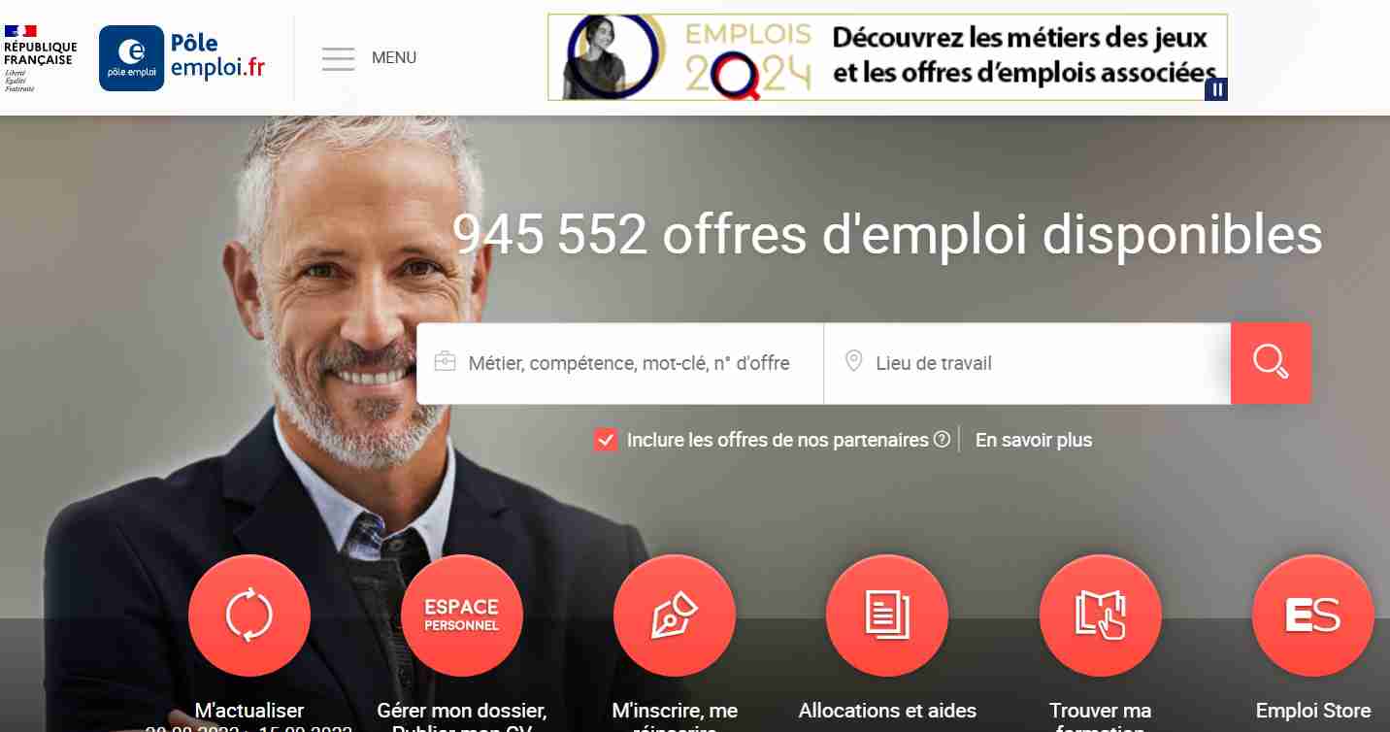This screenshot has width=1390, height=732.
Task: Pause the banner carousel
Action: (x=1216, y=89)
